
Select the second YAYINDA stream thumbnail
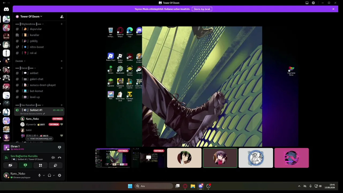148,158
